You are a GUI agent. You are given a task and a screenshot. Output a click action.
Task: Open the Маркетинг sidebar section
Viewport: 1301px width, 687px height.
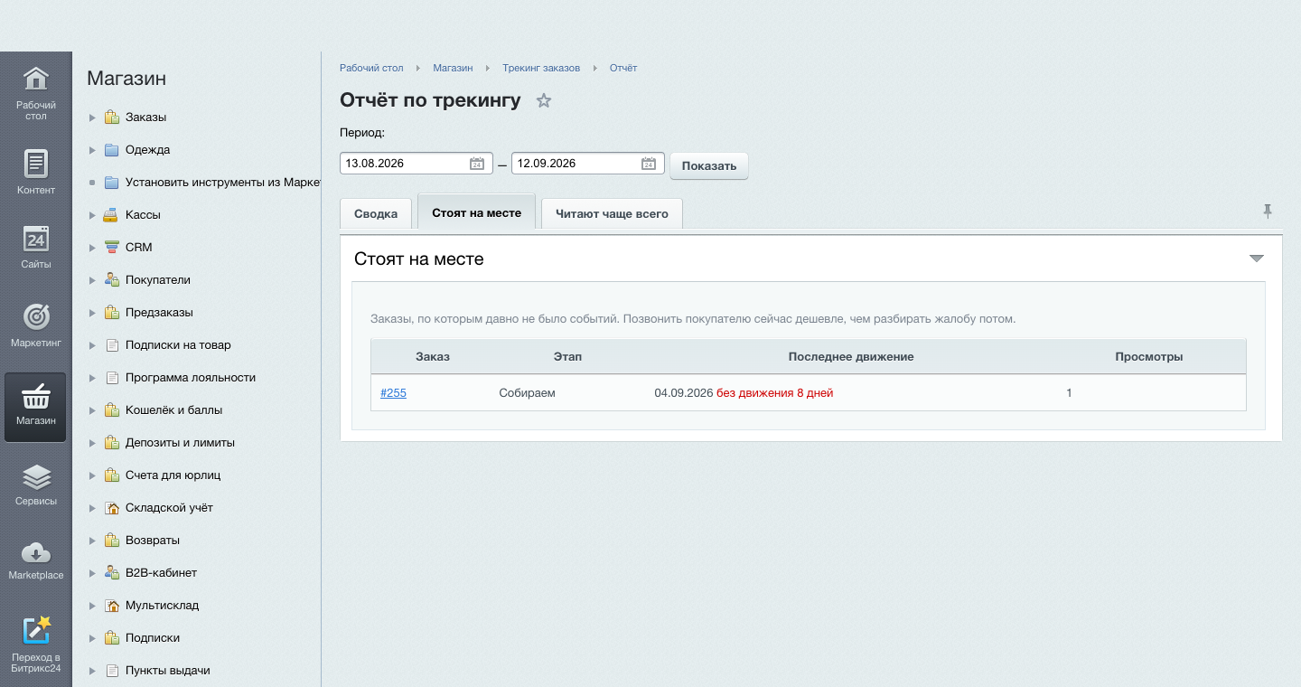pyautogui.click(x=35, y=325)
